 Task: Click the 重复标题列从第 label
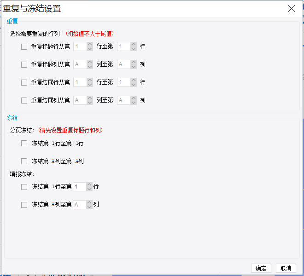click(x=50, y=64)
